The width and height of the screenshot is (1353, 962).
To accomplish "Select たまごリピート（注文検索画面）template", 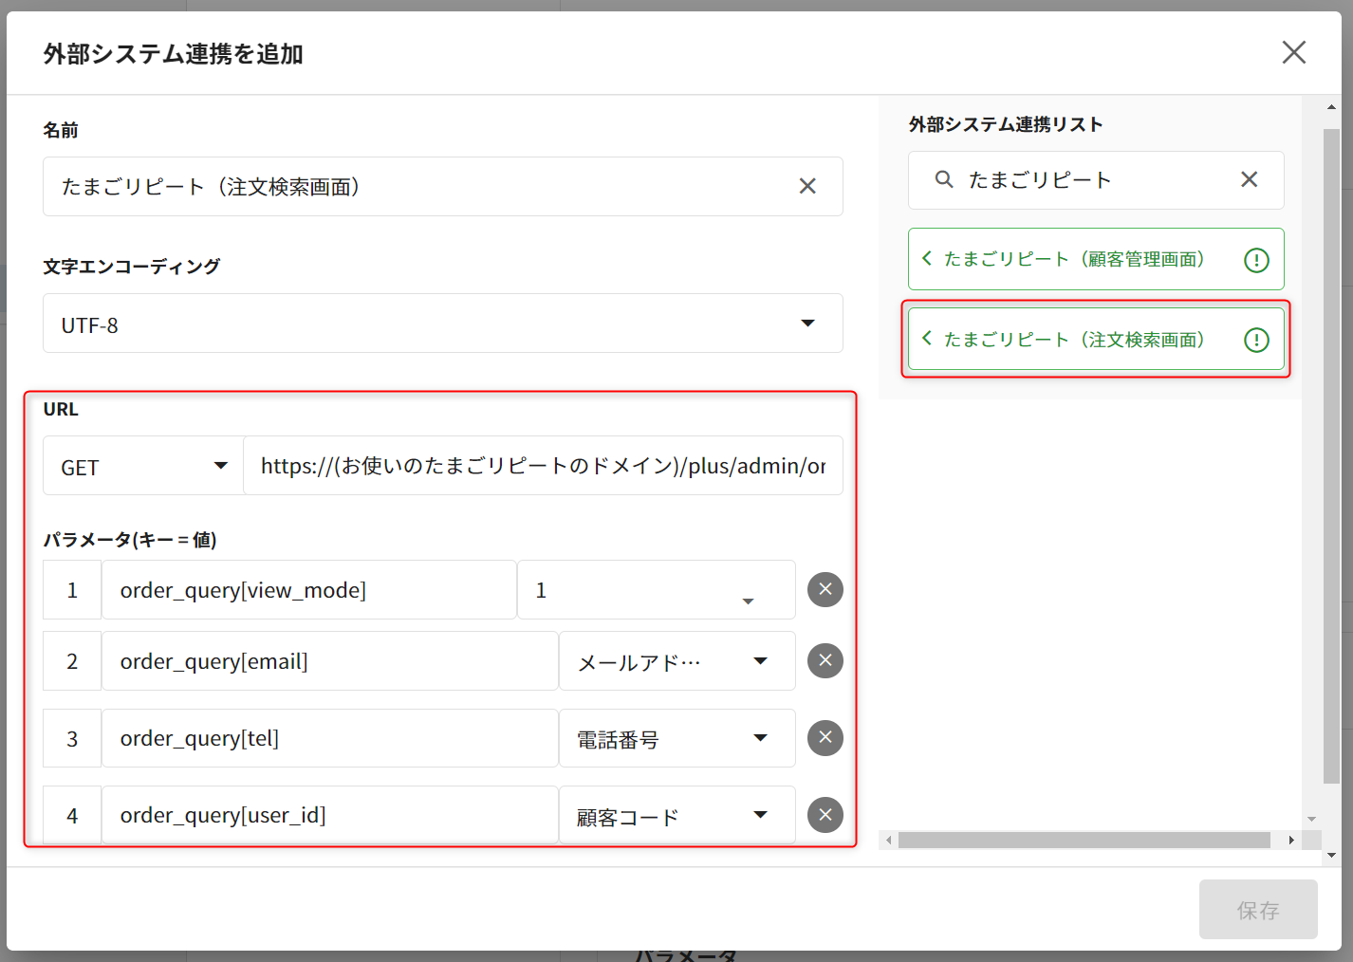I will pos(1072,340).
